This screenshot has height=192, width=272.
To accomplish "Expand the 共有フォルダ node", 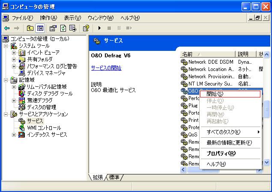I will (14, 59).
